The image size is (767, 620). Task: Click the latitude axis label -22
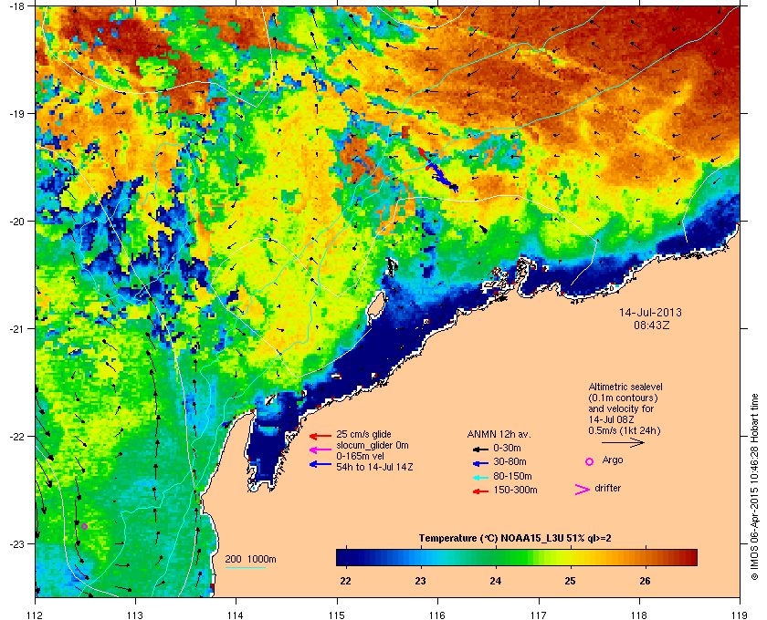pyautogui.click(x=17, y=437)
